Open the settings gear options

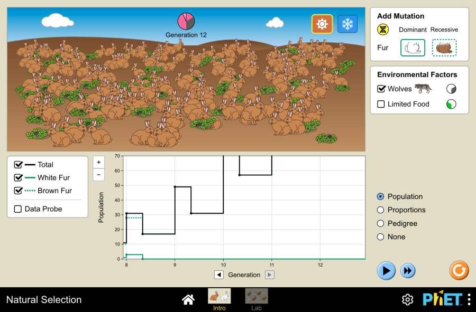(407, 300)
